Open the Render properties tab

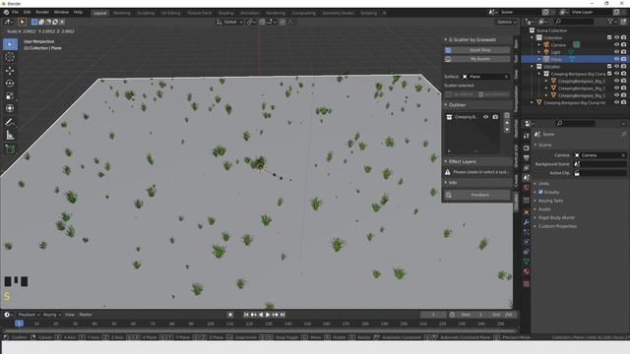click(527, 148)
